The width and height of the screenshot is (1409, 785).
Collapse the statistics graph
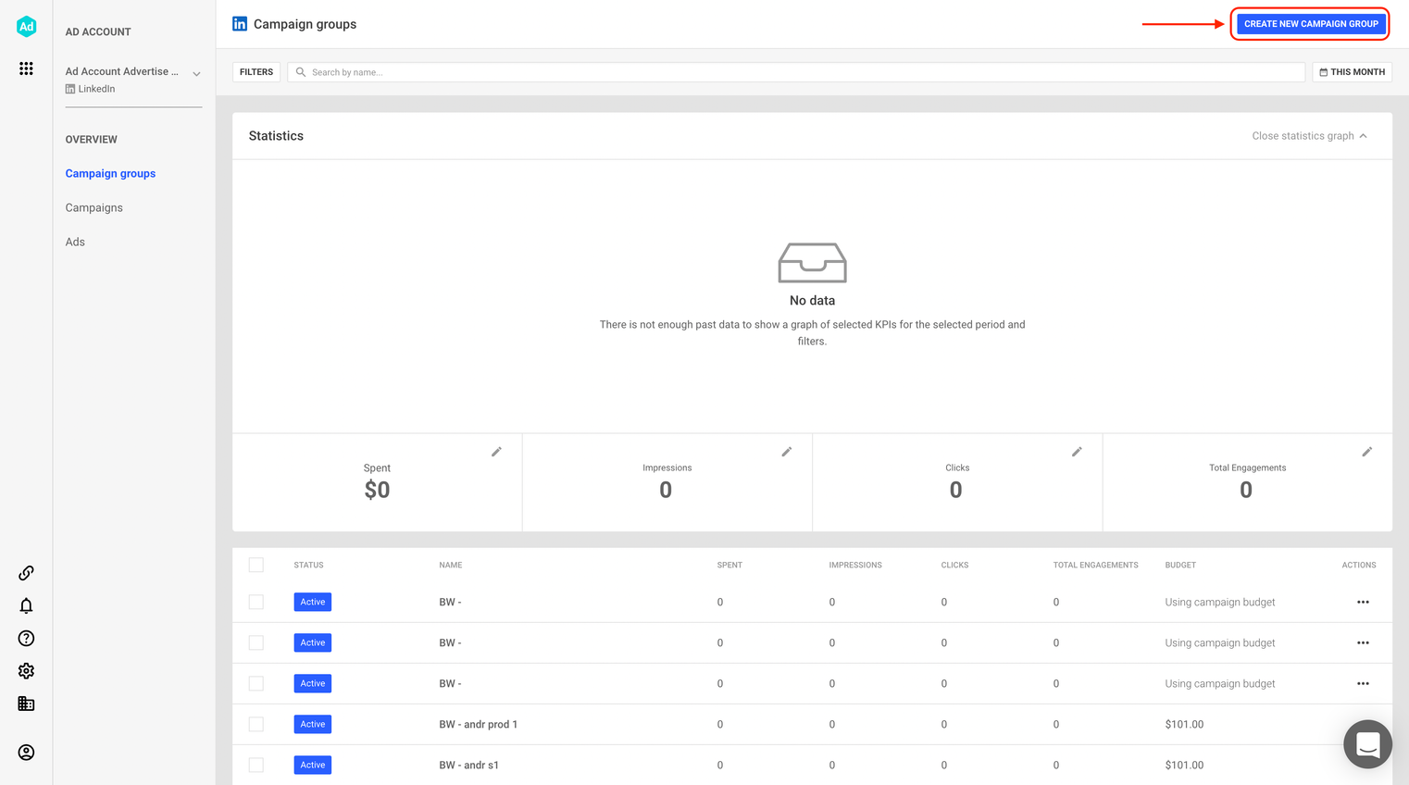pos(1309,136)
